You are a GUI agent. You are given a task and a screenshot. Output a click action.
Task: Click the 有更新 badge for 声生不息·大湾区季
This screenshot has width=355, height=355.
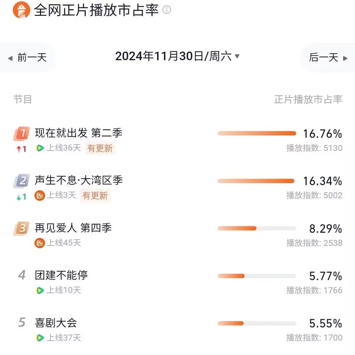click(x=95, y=196)
